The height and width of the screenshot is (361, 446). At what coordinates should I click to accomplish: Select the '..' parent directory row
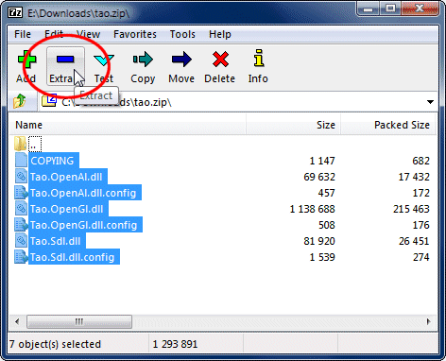coord(35,145)
